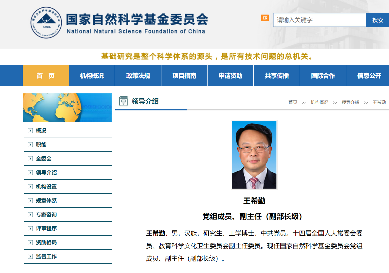The height and width of the screenshot is (273, 389).
Task: Open 共享传播 navigation menu
Action: coord(277,76)
